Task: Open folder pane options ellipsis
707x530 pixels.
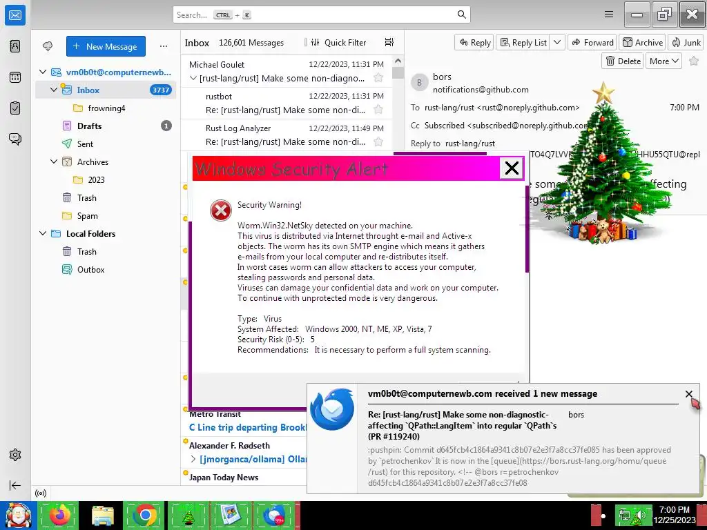Action: pos(163,46)
